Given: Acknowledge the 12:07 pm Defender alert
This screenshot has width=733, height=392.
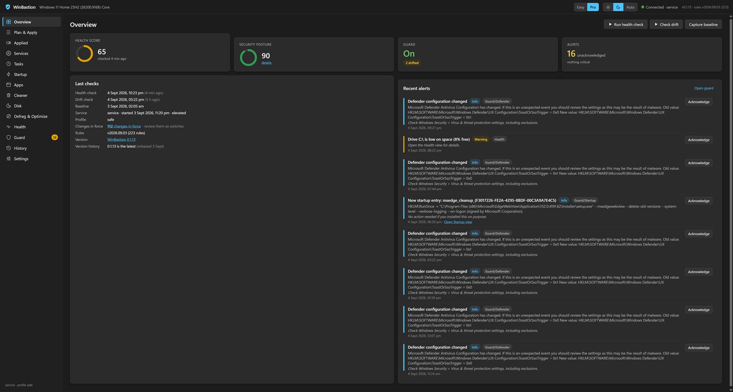Looking at the screenshot, I should [699, 310].
